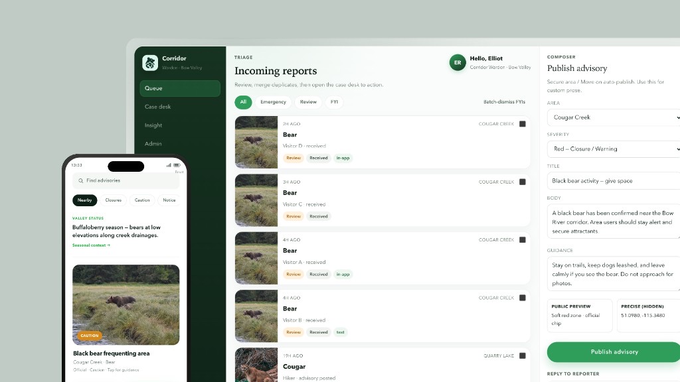
Task: Click the Title field Black bear activity
Action: (614, 181)
